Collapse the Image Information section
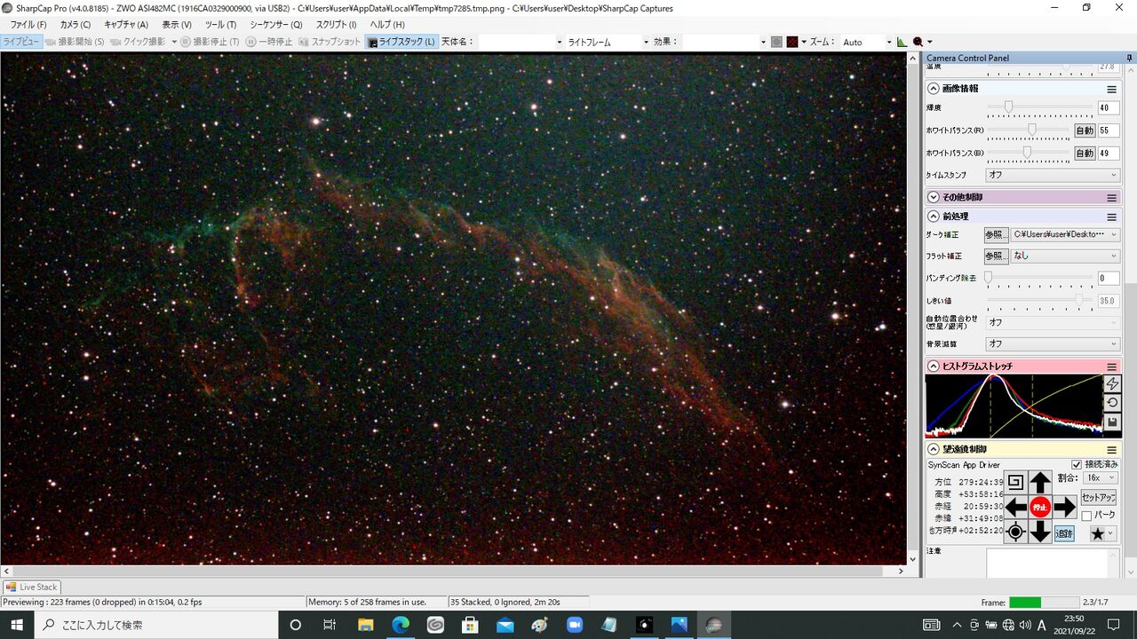 pyautogui.click(x=934, y=89)
